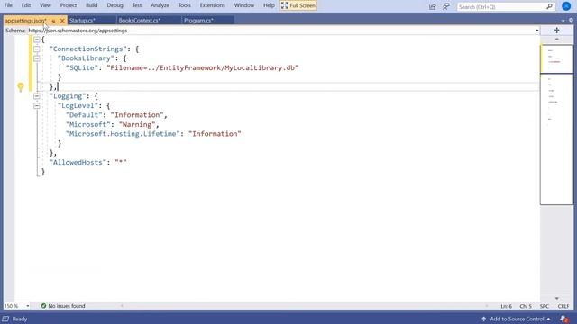
Task: Open the Window menu
Action: (x=244, y=5)
